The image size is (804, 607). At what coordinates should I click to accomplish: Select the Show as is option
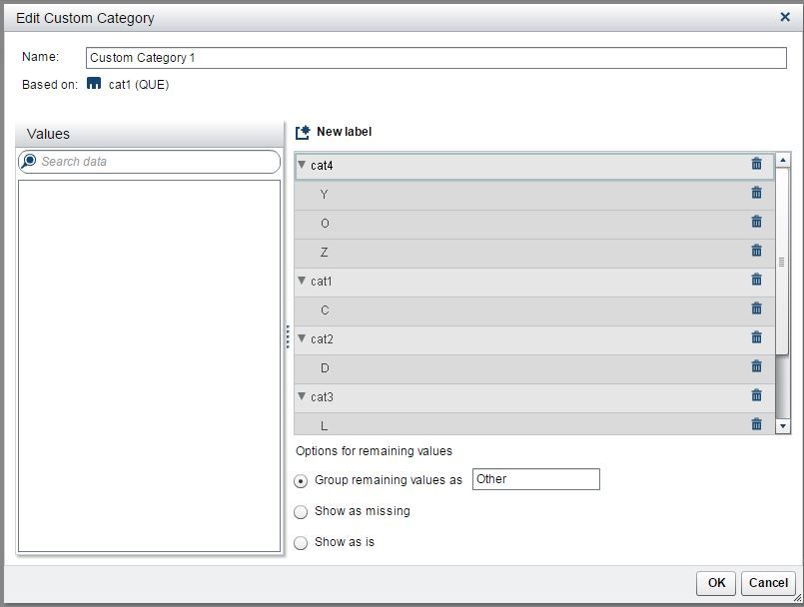click(302, 543)
